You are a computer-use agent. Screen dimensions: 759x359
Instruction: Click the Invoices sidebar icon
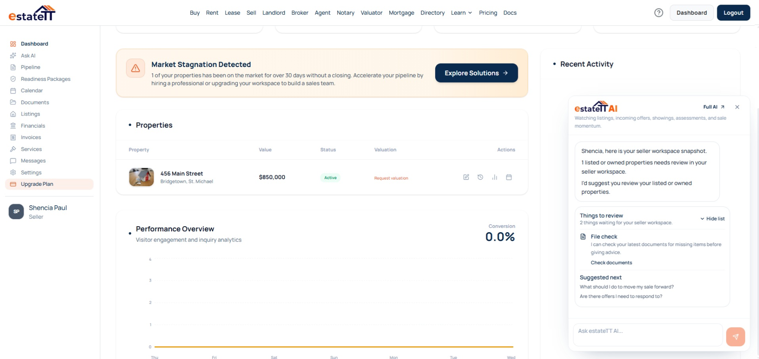pyautogui.click(x=13, y=137)
